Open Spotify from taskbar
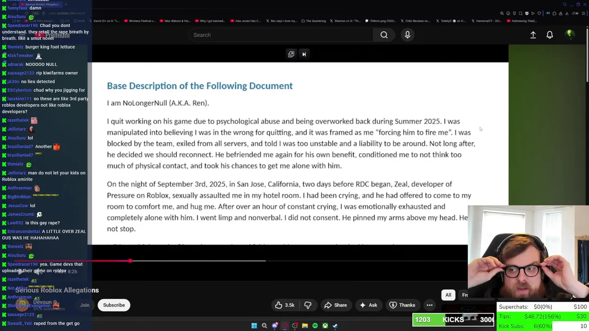The width and height of the screenshot is (589, 331). (315, 326)
